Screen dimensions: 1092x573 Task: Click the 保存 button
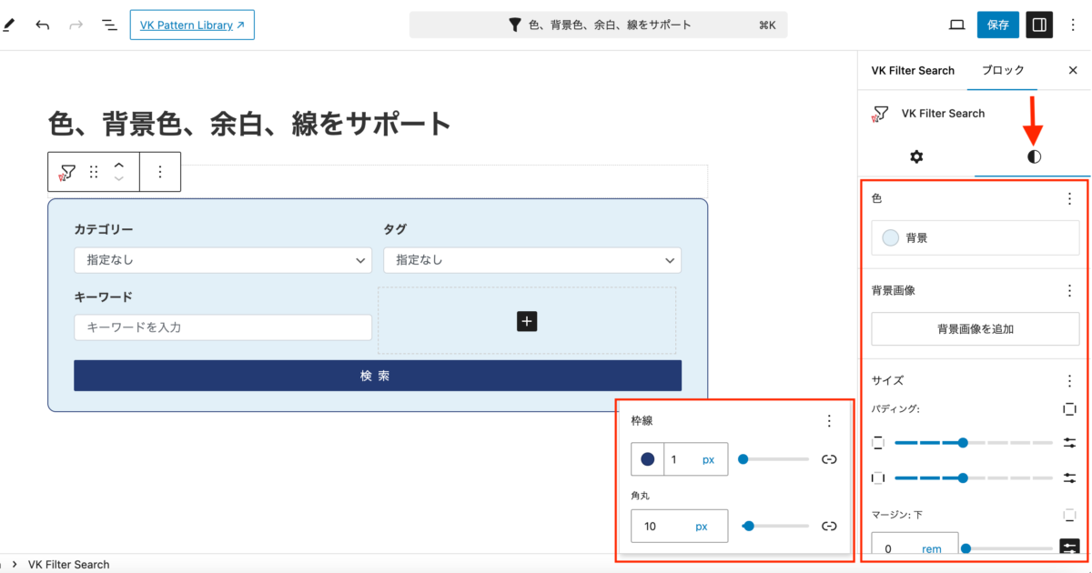(997, 25)
